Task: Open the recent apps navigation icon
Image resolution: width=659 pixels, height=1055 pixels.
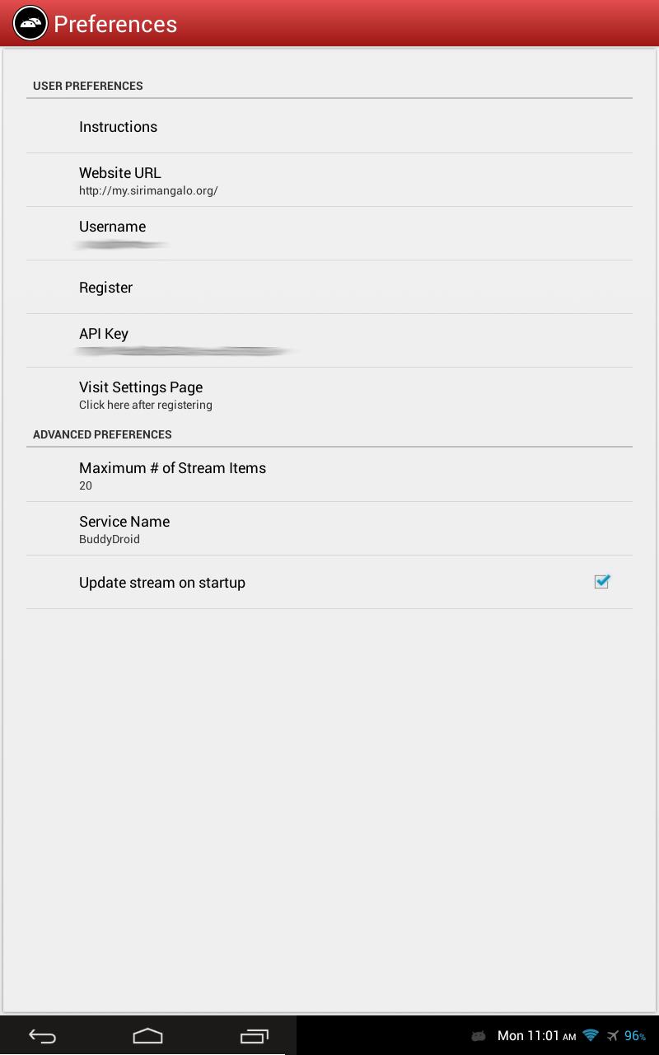Action: click(255, 1036)
